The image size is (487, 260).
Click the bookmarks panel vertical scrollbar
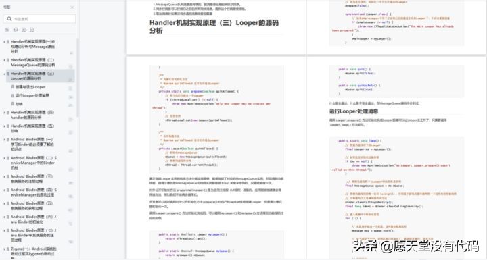[78, 78]
